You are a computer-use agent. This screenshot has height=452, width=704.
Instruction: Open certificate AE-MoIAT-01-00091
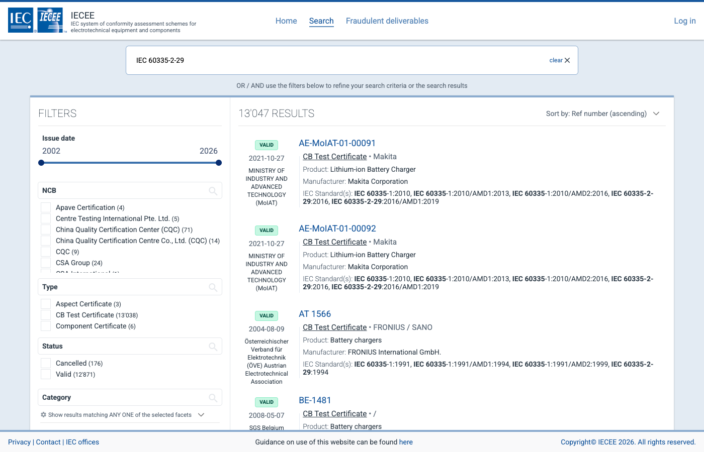[337, 143]
